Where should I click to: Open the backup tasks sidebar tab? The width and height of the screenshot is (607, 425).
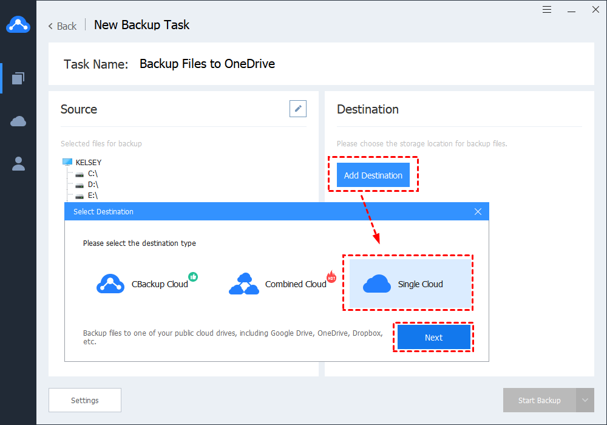coord(18,78)
